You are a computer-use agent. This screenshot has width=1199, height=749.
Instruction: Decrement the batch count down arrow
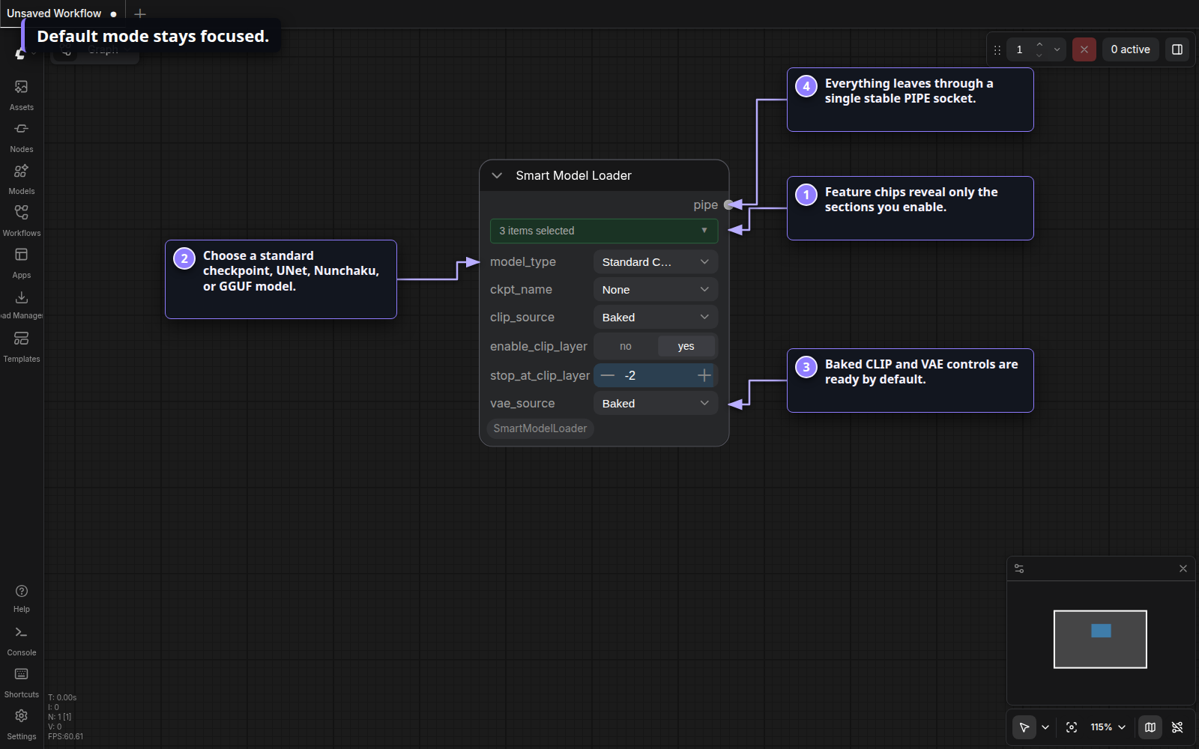coord(1039,55)
